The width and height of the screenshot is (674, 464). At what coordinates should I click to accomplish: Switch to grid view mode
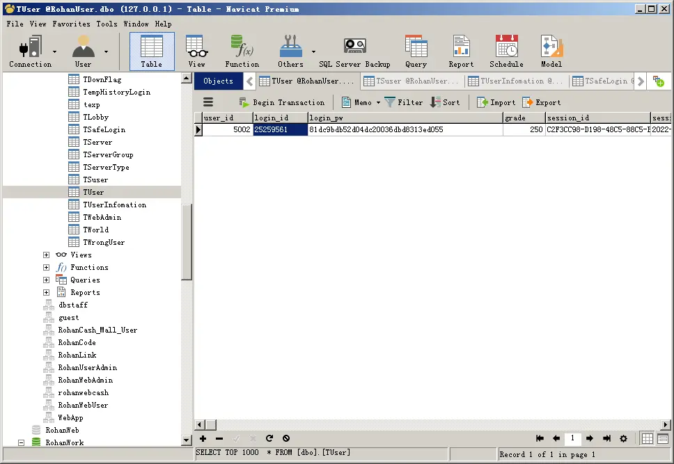point(648,438)
